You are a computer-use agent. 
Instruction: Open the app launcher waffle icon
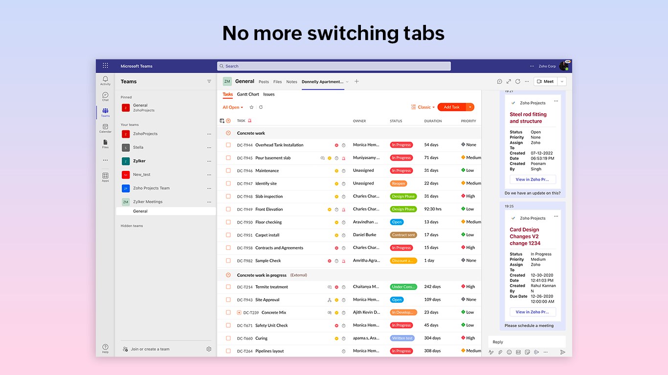tap(105, 66)
